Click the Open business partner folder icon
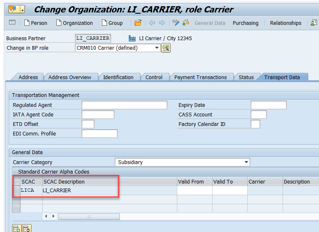This screenshot has width=319, height=232. (x=138, y=23)
